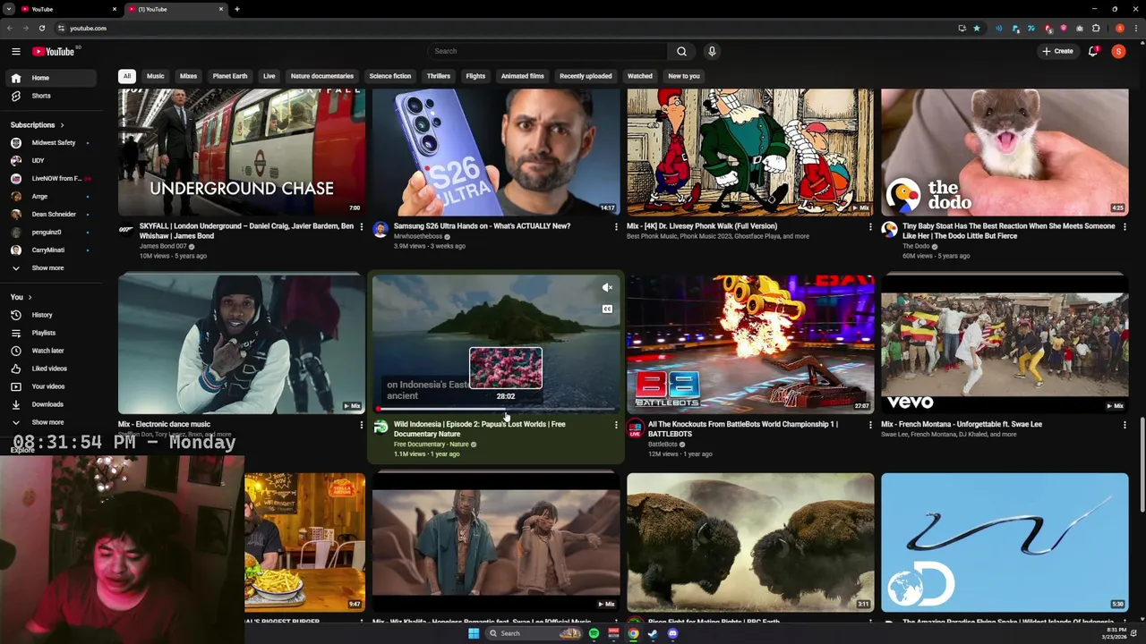Click the Create button

(x=1057, y=51)
